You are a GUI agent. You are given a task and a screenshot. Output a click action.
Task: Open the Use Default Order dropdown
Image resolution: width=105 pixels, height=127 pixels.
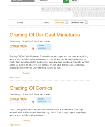click(x=79, y=22)
